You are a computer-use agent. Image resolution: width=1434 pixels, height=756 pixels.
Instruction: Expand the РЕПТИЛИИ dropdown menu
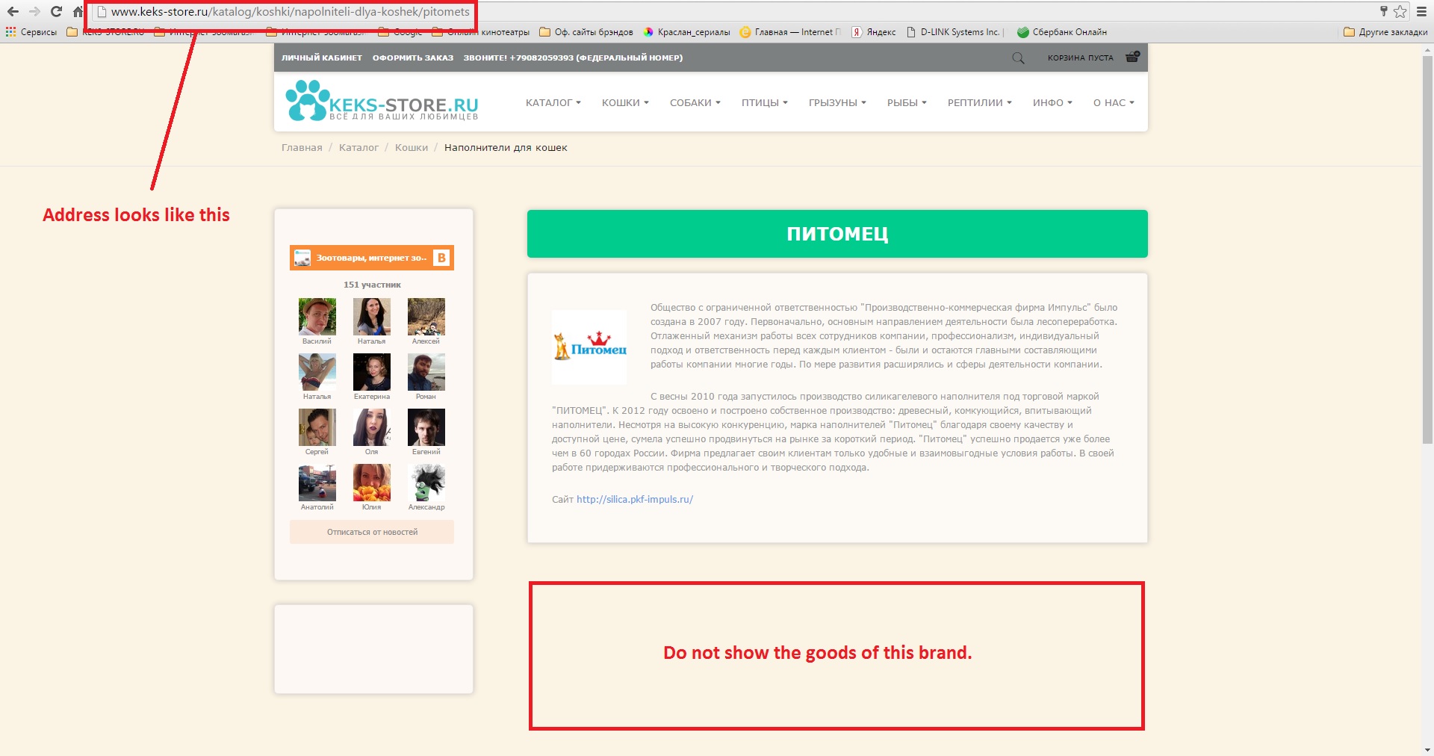tap(979, 103)
